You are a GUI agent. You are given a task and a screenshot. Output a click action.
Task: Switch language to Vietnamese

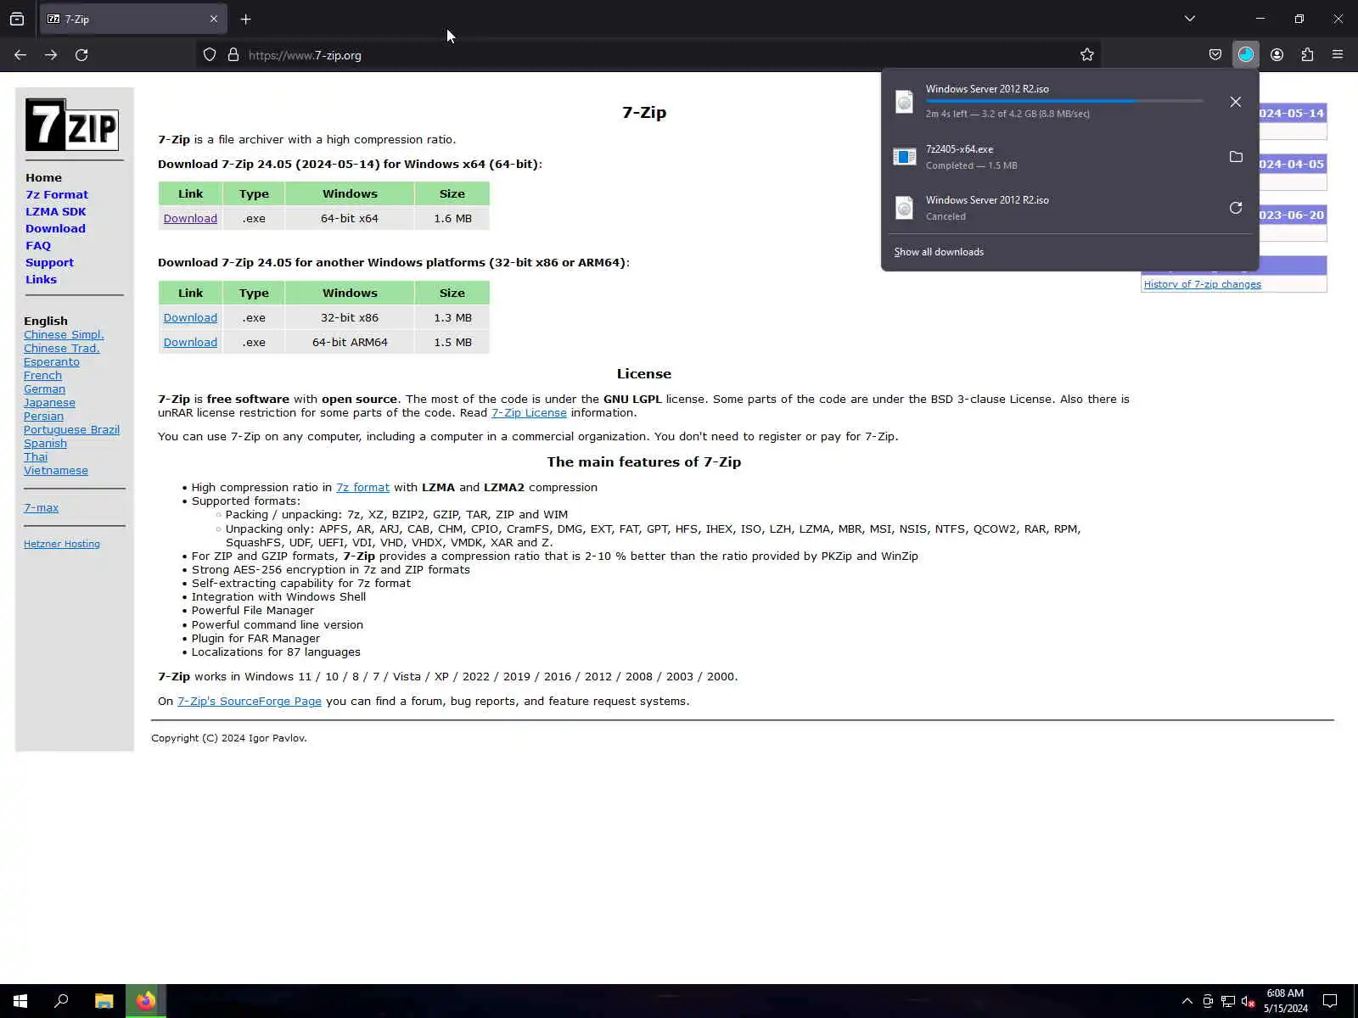56,470
